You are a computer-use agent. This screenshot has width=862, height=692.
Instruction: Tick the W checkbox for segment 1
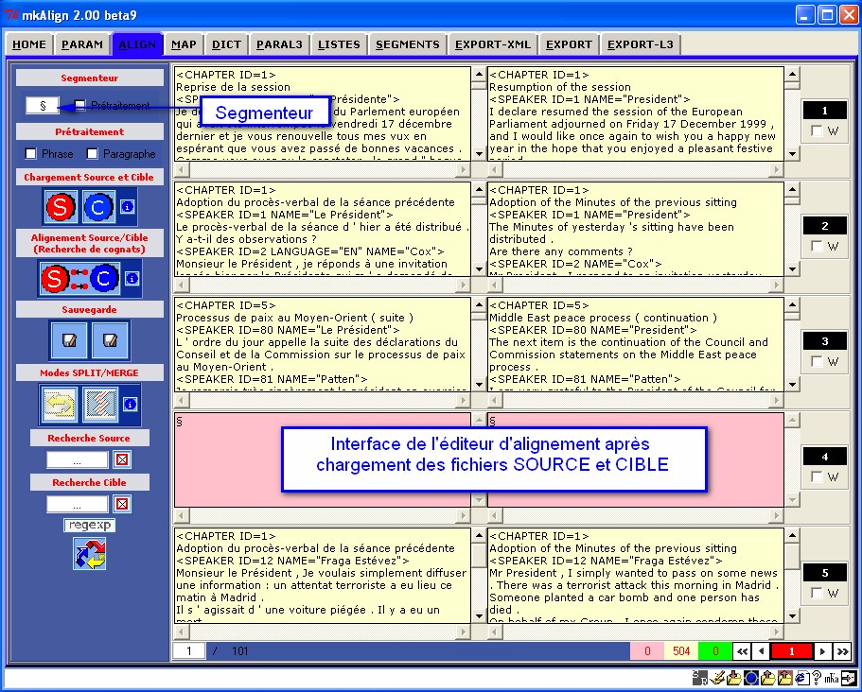coord(817,130)
